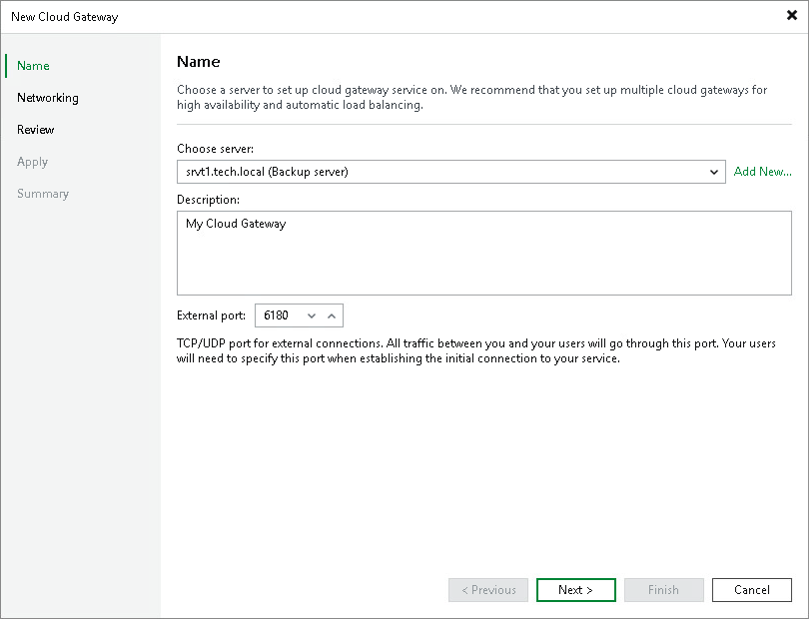Select the Review step in the sidebar
Viewport: 809px width, 619px height.
point(37,129)
